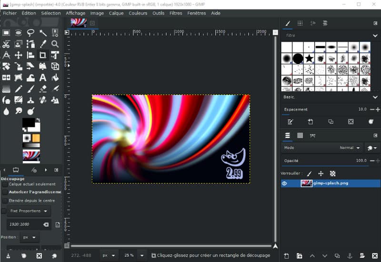Viewport: 381px width, 262px height.
Task: Open the status bar px unit dropdown
Action: click(x=109, y=255)
